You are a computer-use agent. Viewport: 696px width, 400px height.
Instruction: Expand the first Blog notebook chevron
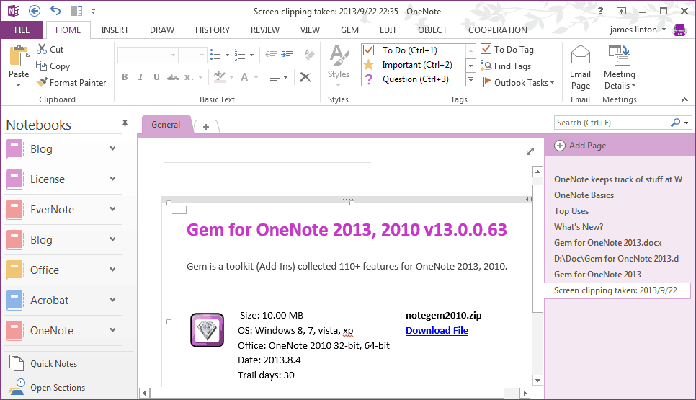[112, 148]
